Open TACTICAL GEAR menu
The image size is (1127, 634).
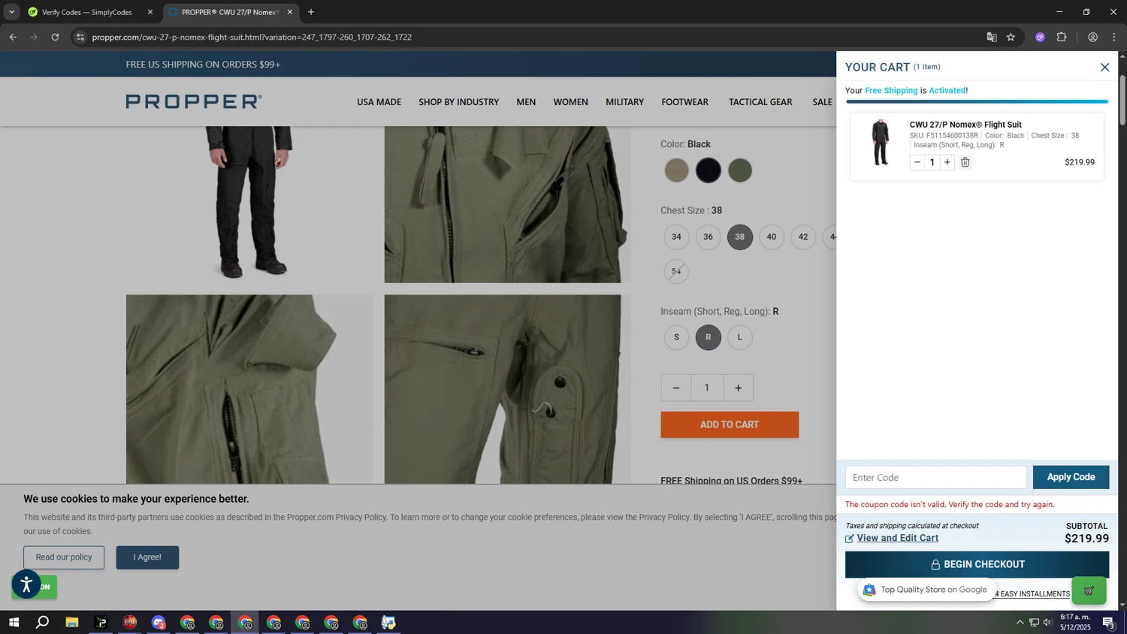[760, 102]
